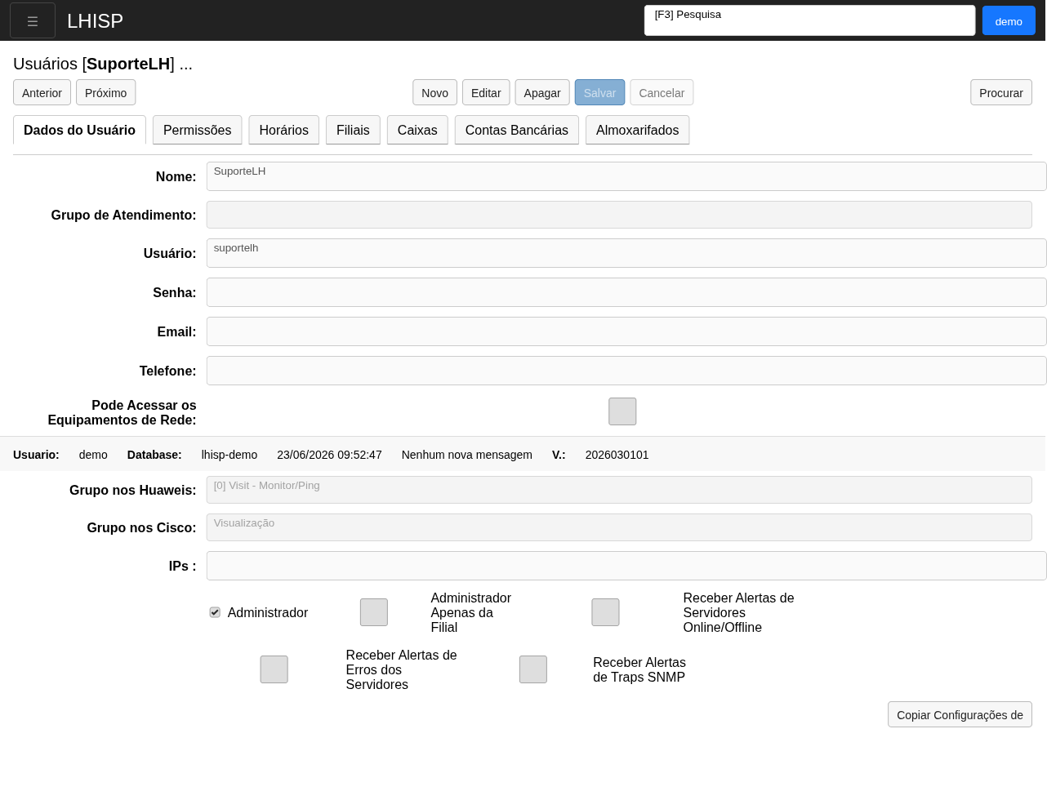Click the Nome input field
This screenshot has height=809, width=1047.
click(626, 176)
